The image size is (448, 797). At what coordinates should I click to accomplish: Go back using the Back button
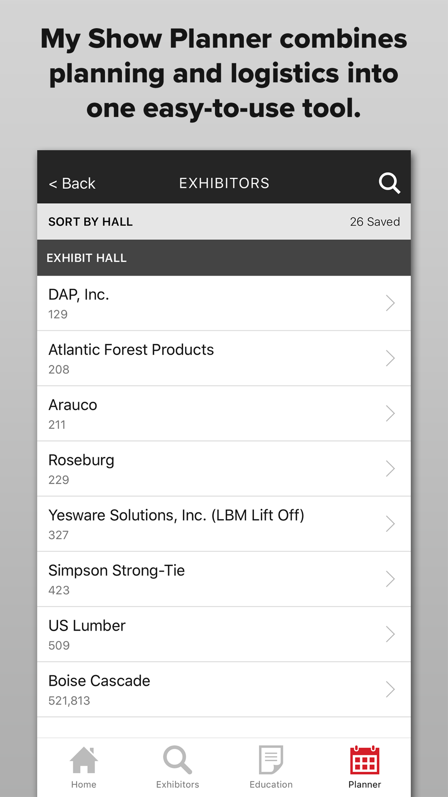tap(72, 183)
